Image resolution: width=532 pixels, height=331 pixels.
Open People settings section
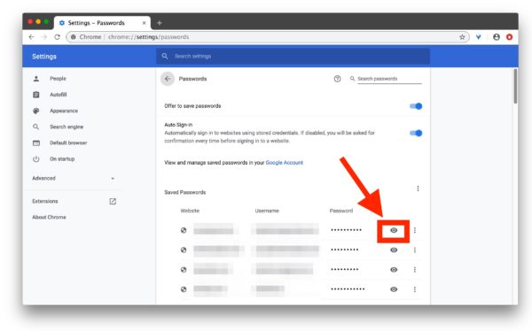(58, 79)
